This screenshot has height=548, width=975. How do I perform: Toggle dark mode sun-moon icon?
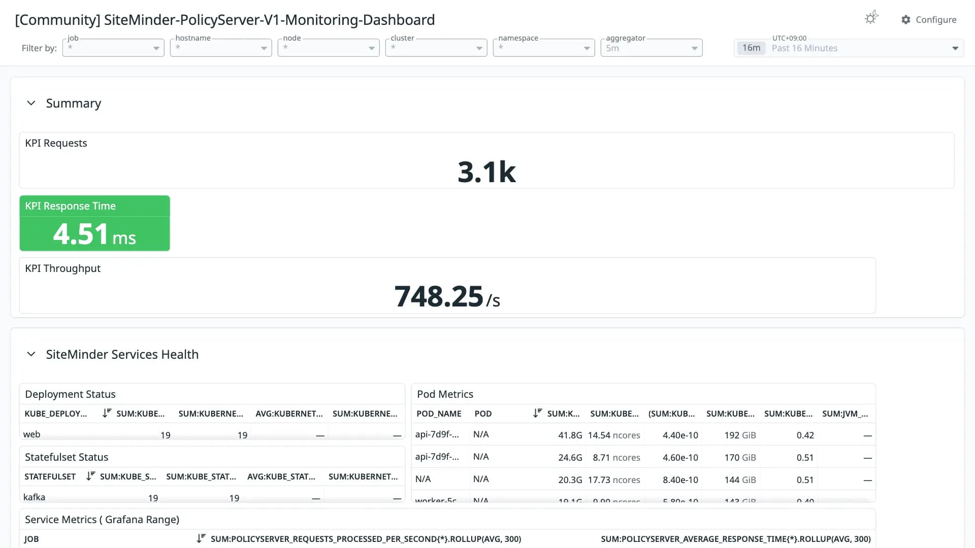(x=871, y=18)
